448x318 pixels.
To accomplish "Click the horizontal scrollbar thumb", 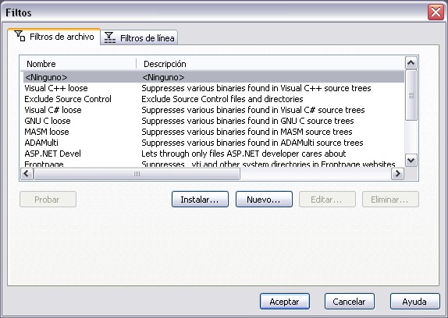I will (137, 173).
